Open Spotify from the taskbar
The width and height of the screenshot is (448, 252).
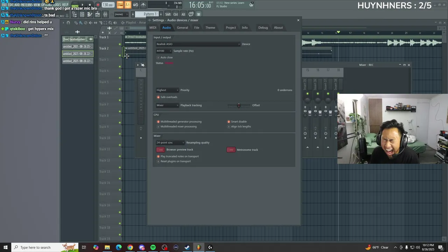click(153, 247)
